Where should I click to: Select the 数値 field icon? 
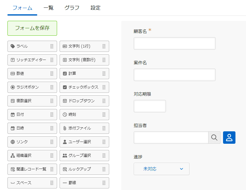pos(12,74)
